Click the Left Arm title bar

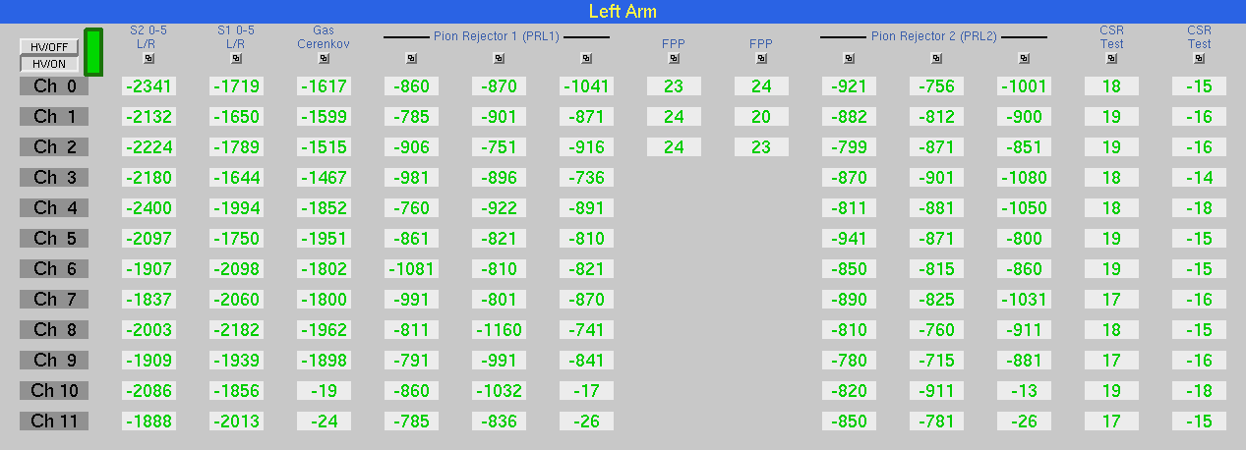pyautogui.click(x=623, y=11)
